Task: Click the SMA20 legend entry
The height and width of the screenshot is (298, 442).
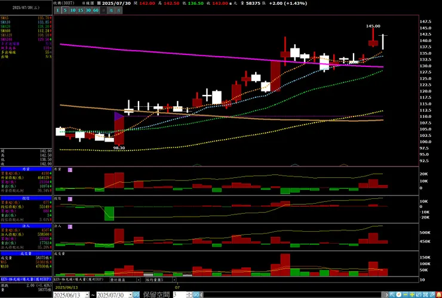Action: 26,26
